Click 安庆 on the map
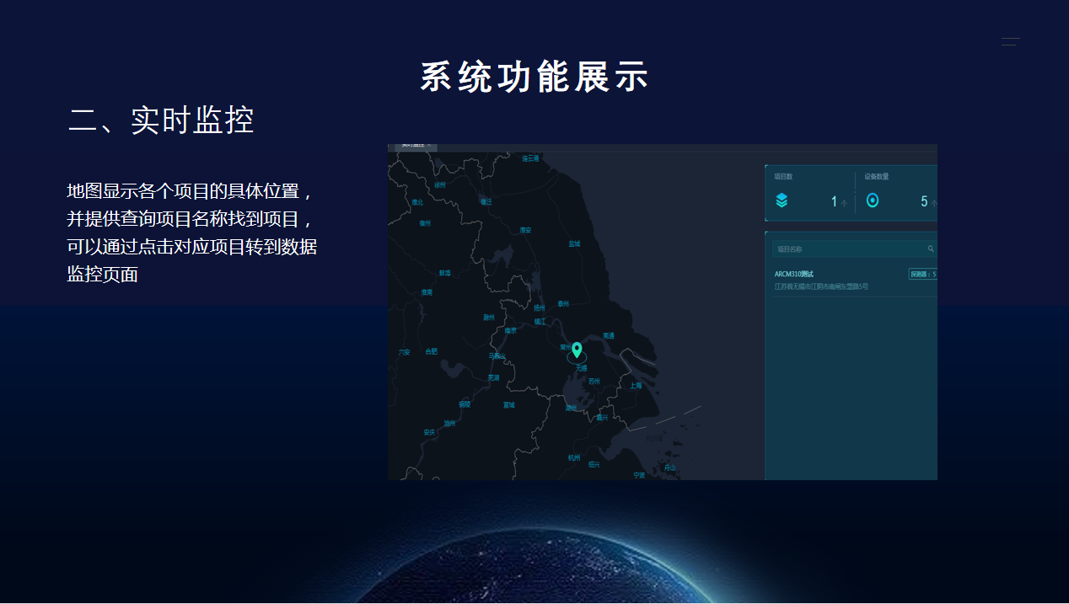Image resolution: width=1069 pixels, height=604 pixels. pyautogui.click(x=429, y=432)
